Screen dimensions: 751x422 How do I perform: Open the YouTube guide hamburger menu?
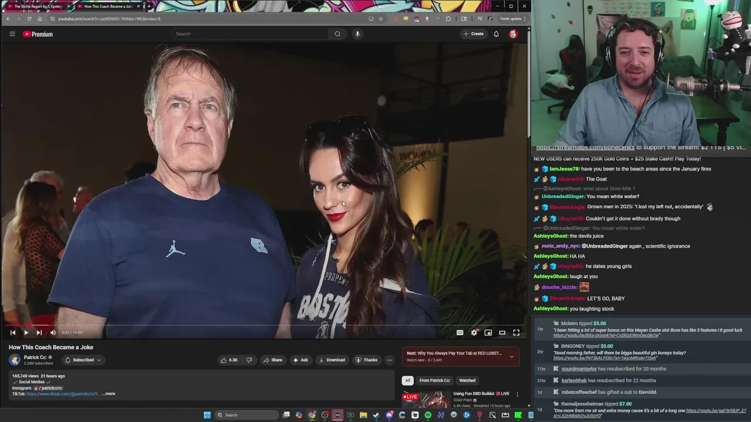coord(12,34)
